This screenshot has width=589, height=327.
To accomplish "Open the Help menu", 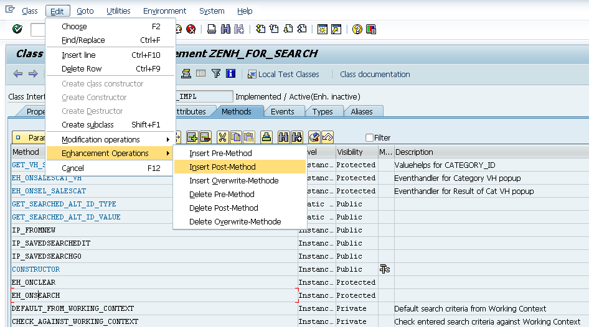I will (x=245, y=11).
